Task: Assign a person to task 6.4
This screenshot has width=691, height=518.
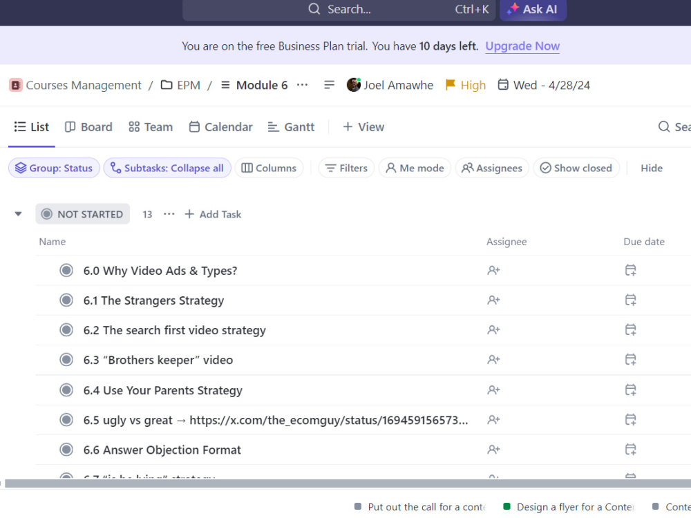Action: (x=493, y=390)
